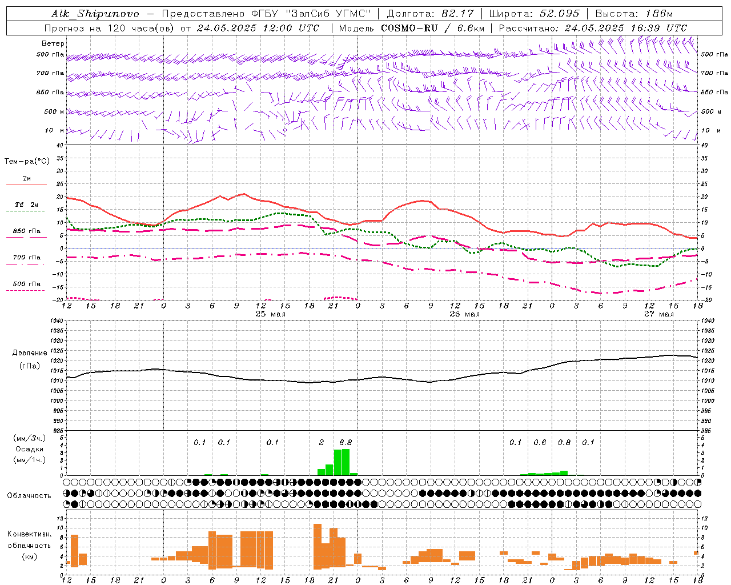Click '500 гПа' in the temperature legend
Image resolution: width=731 pixels, height=585 pixels.
27,284
